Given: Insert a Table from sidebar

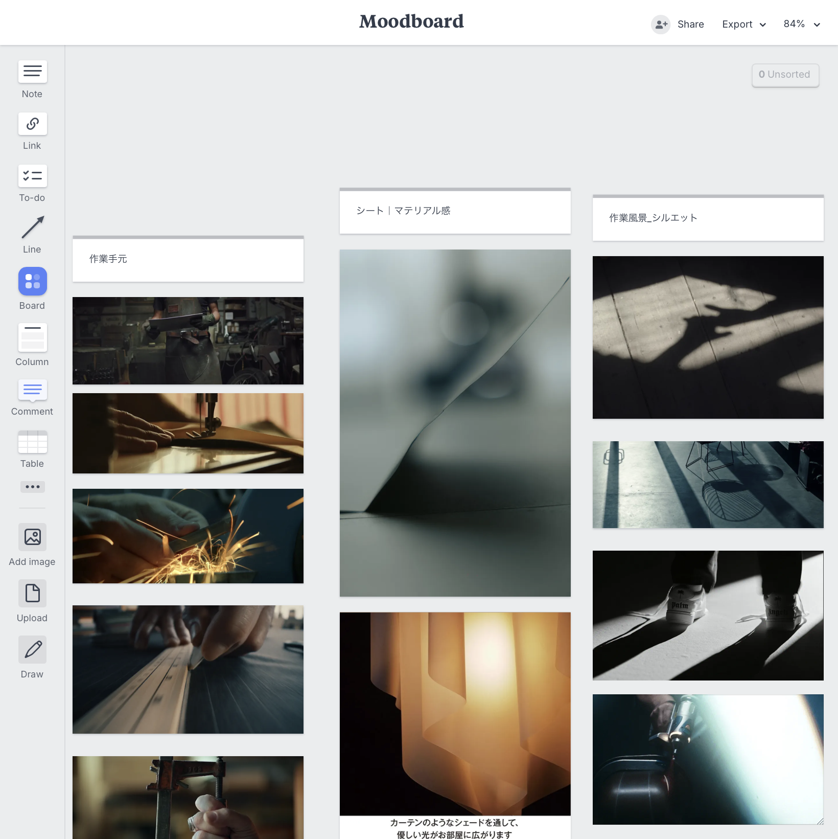Looking at the screenshot, I should [x=32, y=442].
